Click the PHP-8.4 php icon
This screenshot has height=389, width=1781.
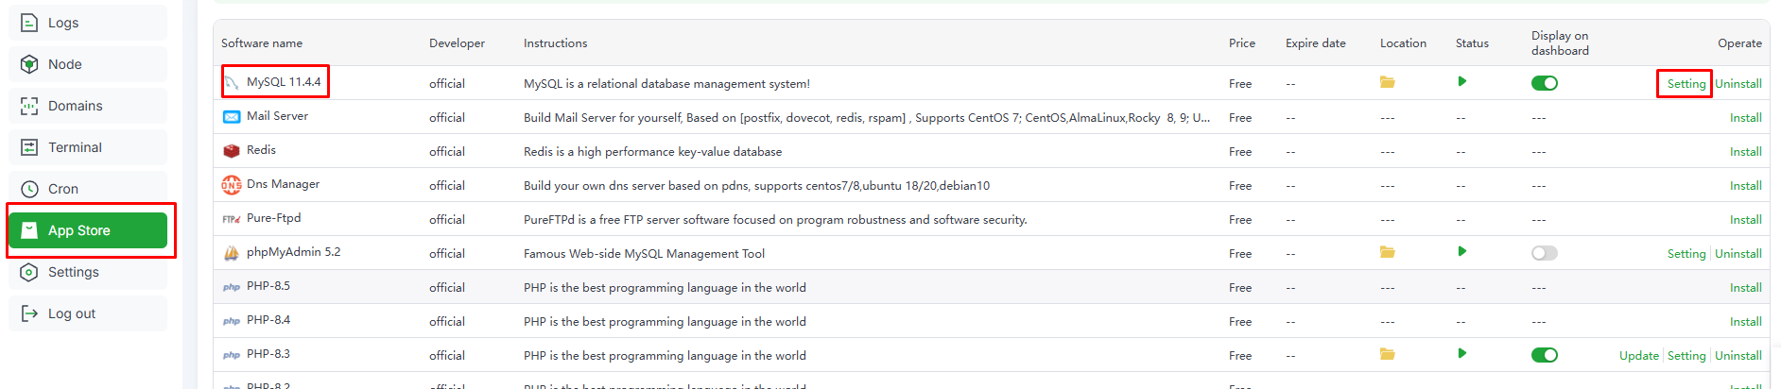[232, 321]
